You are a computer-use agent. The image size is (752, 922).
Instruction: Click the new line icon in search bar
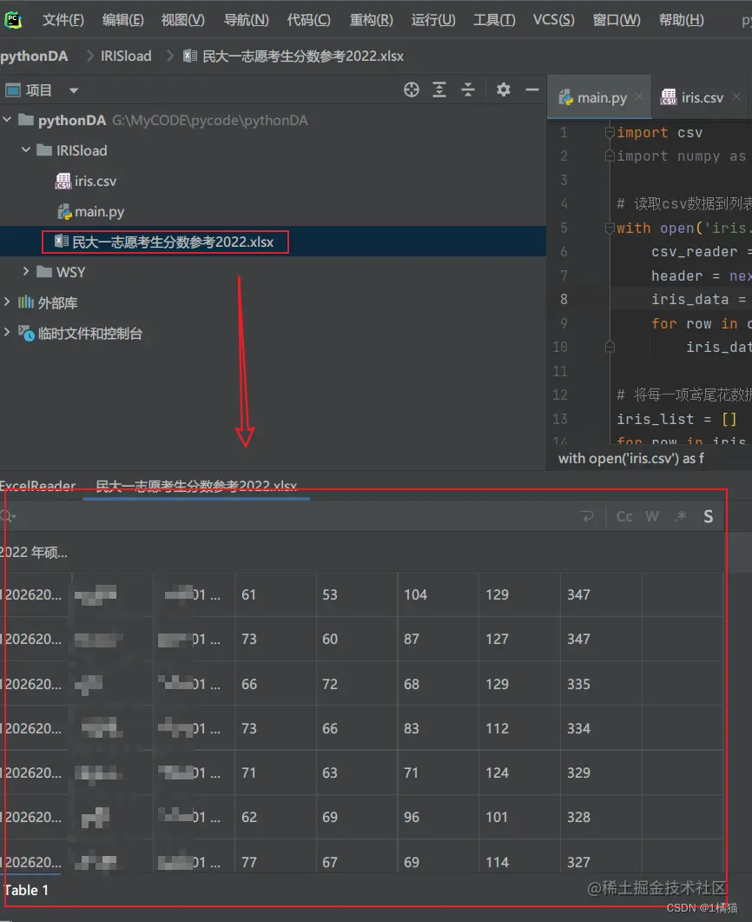click(587, 517)
